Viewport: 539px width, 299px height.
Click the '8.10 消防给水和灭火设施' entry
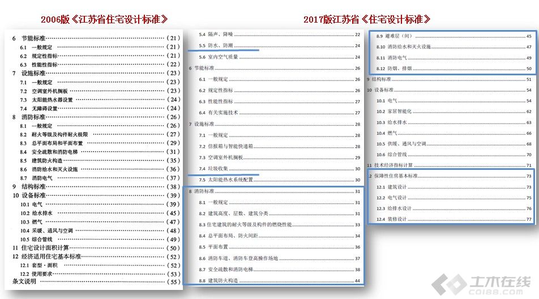tap(404, 47)
